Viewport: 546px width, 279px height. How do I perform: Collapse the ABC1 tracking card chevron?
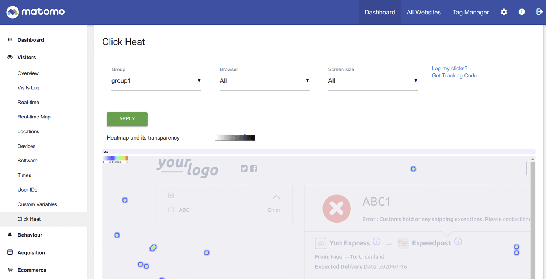[276, 197]
